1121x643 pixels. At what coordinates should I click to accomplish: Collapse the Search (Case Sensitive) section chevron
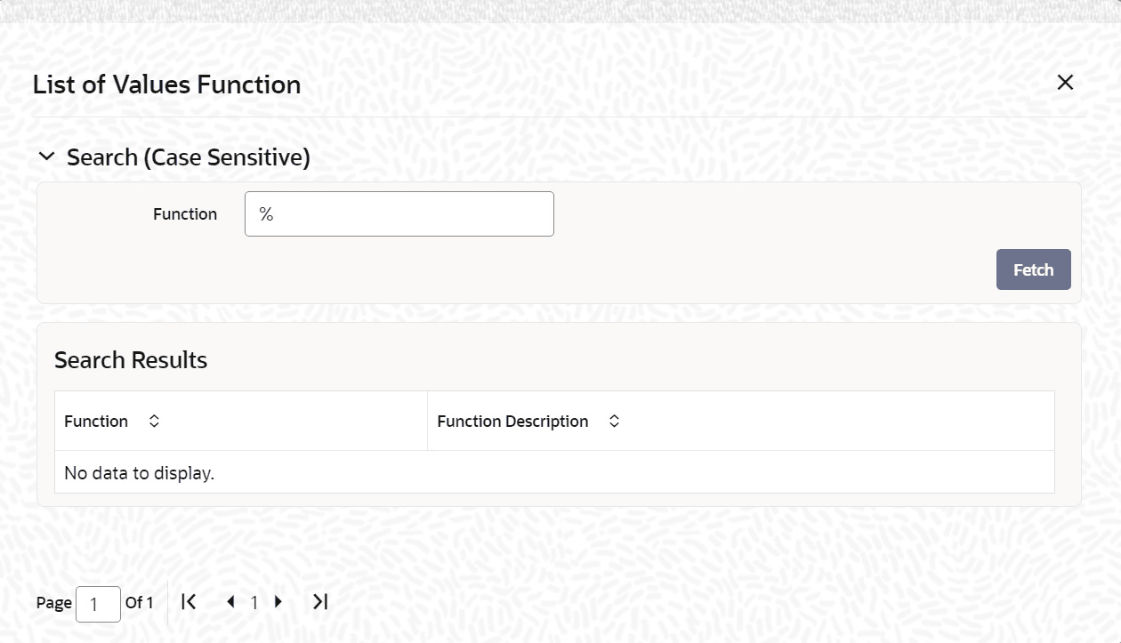click(46, 157)
